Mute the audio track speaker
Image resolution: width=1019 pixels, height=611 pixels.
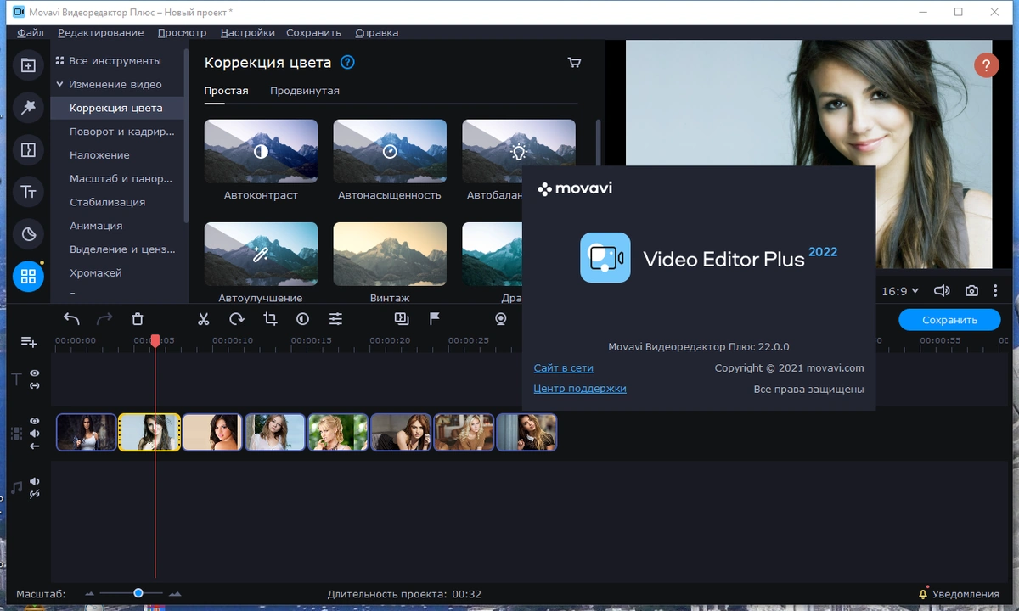click(x=35, y=481)
